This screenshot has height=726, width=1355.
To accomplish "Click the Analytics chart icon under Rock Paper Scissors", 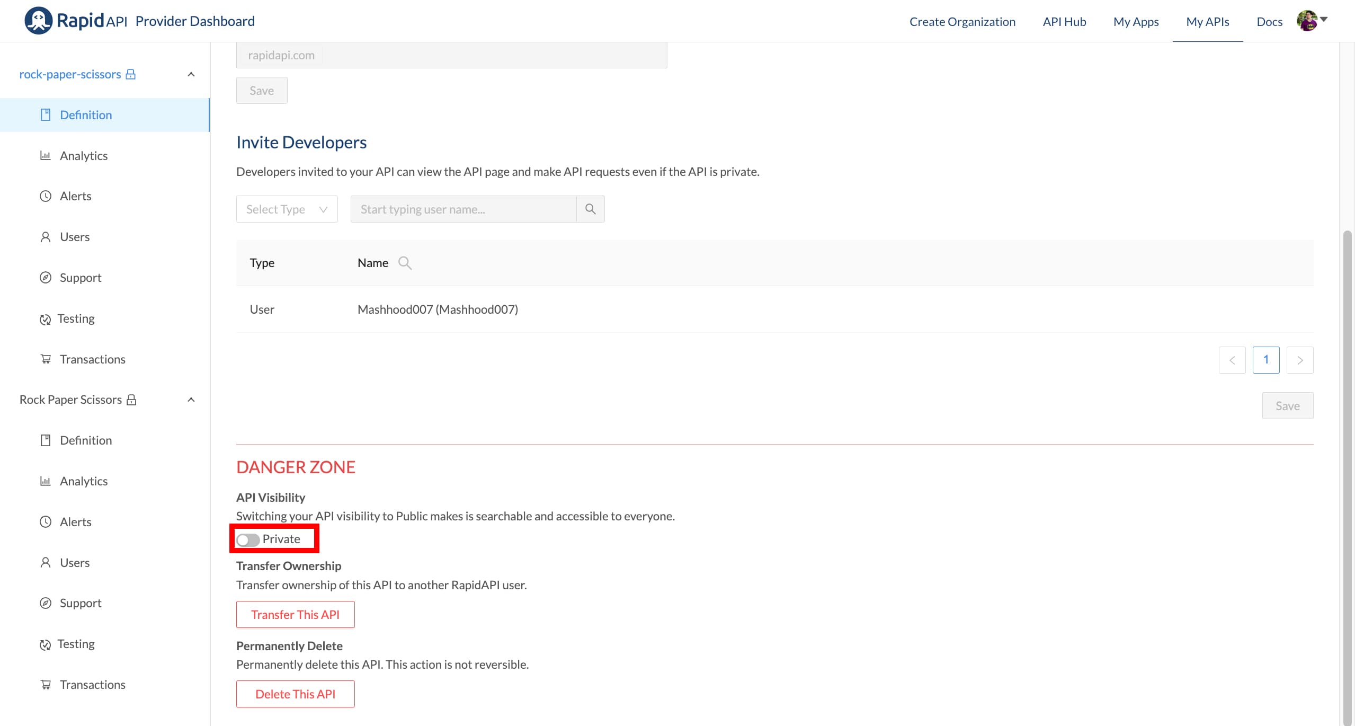I will pos(46,481).
